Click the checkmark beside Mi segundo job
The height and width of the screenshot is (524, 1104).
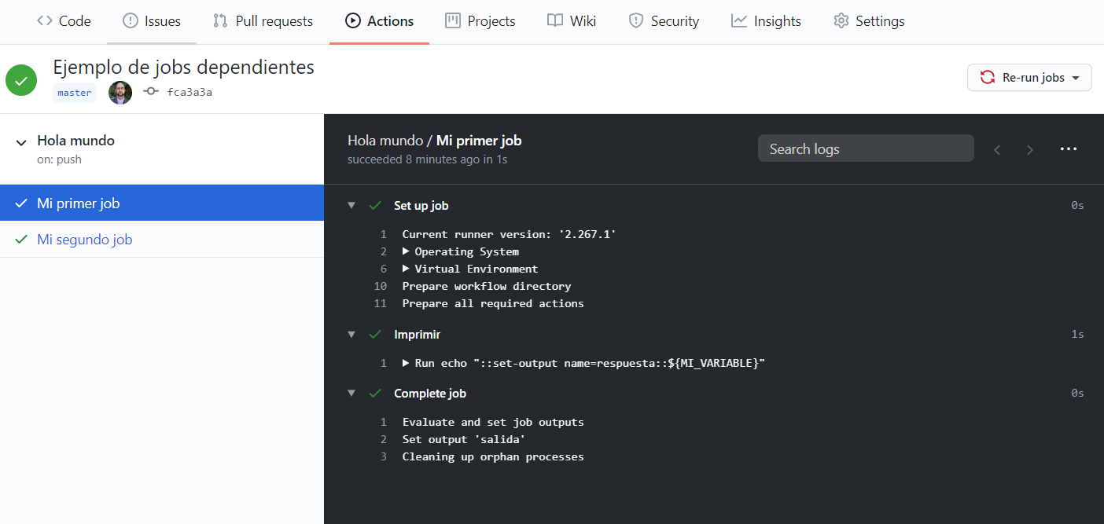pyautogui.click(x=21, y=240)
